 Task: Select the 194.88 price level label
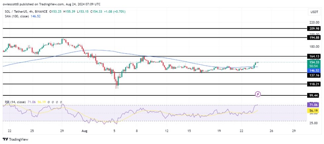[x=314, y=38]
